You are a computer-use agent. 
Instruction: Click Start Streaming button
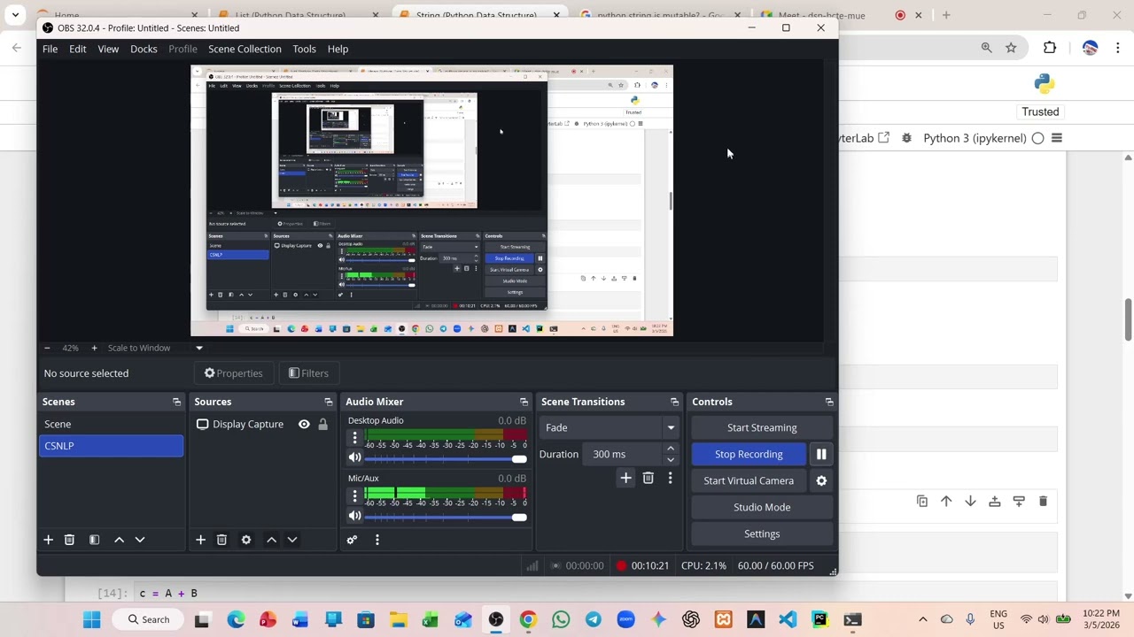[762, 427]
